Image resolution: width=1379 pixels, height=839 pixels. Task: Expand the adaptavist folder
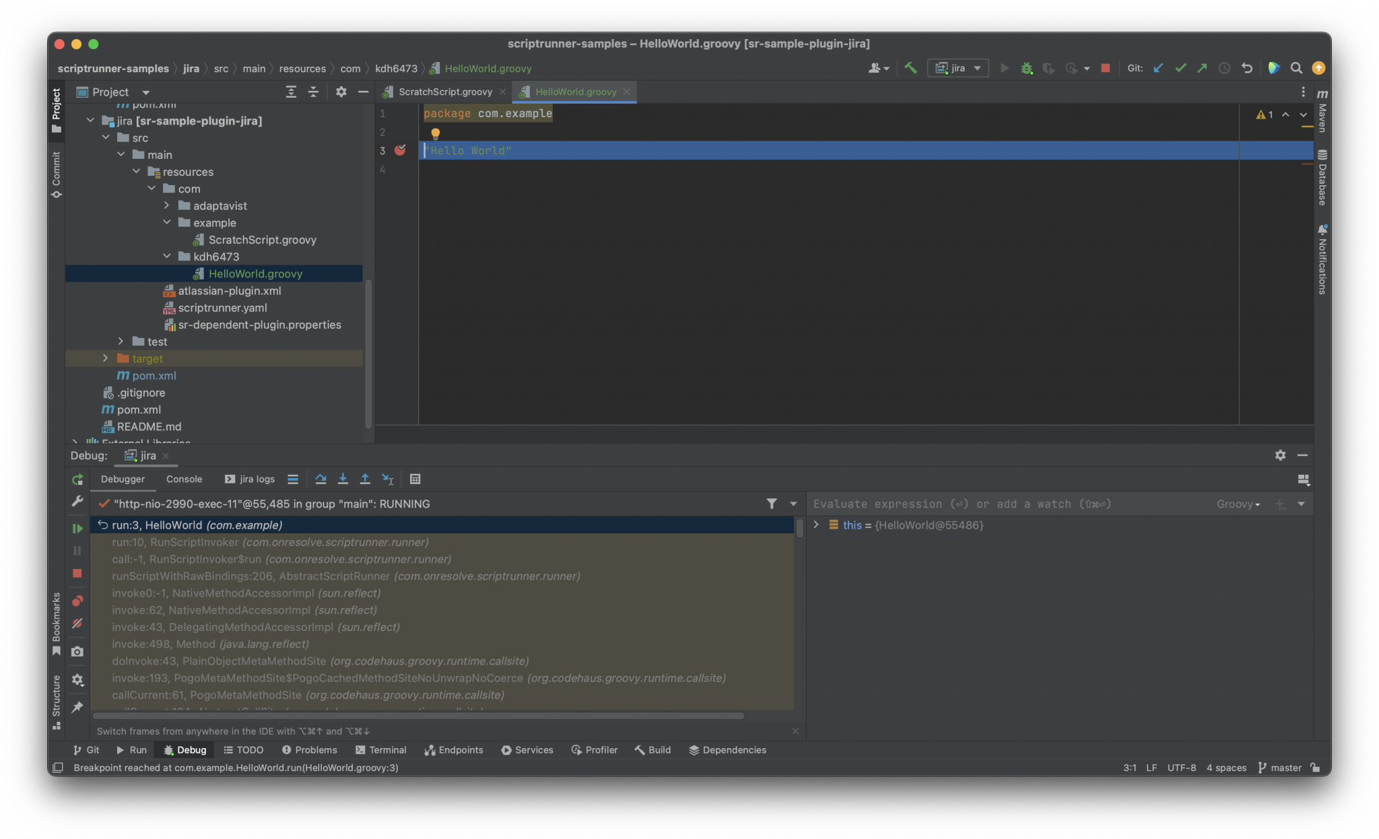167,205
